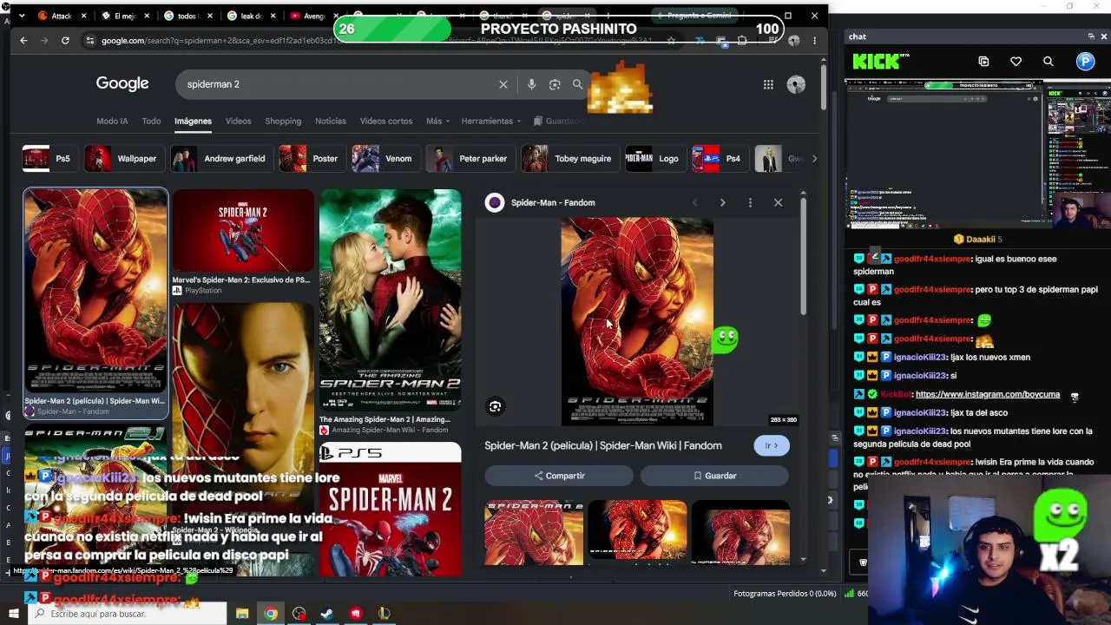The width and height of the screenshot is (1111, 625).
Task: Pop out the chat panel
Action: 1091,36
